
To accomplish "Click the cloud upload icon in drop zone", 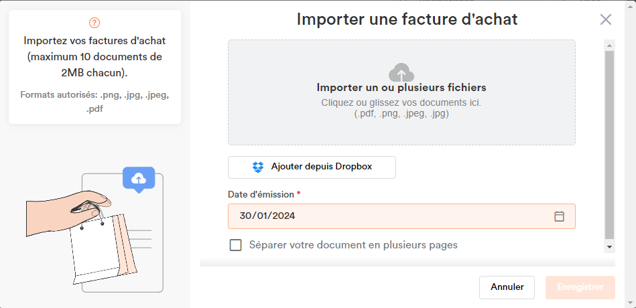I will (x=401, y=72).
